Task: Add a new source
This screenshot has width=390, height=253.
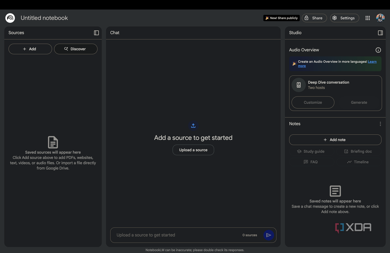Action: 30,49
